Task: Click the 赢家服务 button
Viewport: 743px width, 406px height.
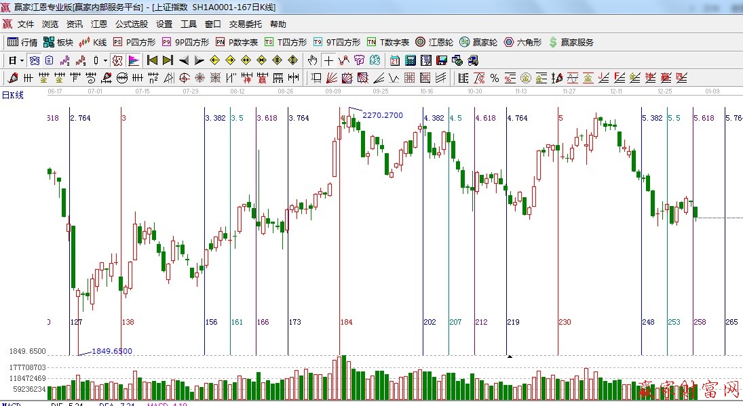Action: click(x=571, y=42)
